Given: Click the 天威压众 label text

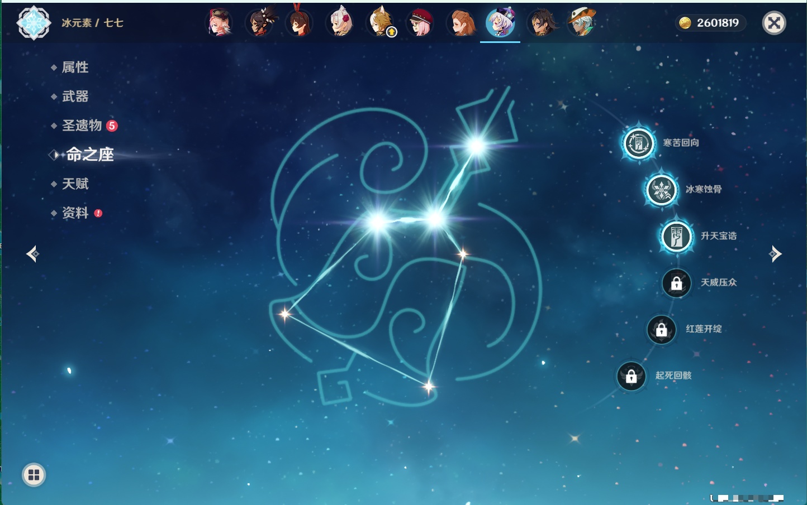Looking at the screenshot, I should point(719,282).
